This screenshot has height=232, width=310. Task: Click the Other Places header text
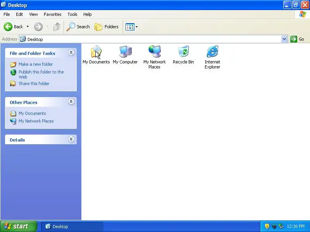pyautogui.click(x=24, y=102)
